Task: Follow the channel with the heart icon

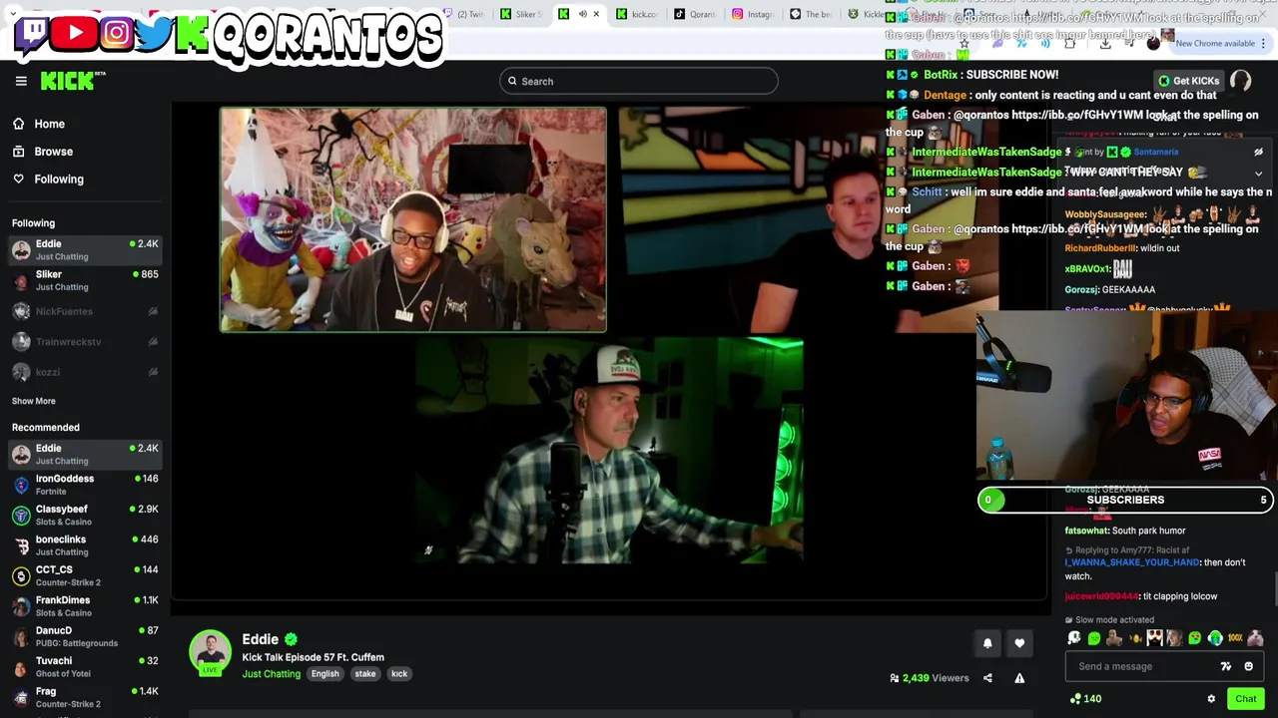Action: [1019, 643]
